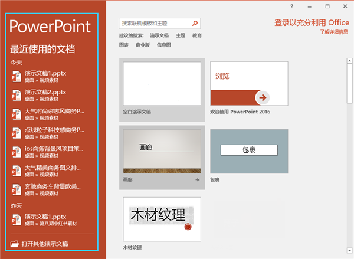354x259 pixels.
Task: Search suggested term 商业版
Action: pyautogui.click(x=143, y=45)
